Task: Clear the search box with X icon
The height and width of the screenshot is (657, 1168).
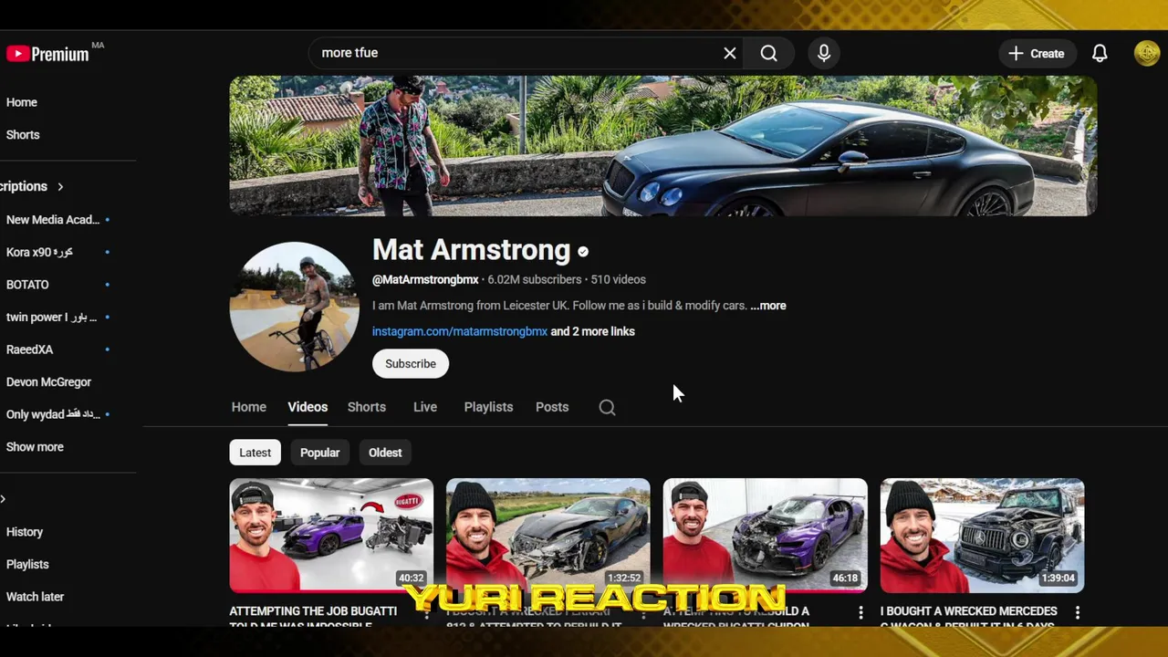Action: click(730, 53)
